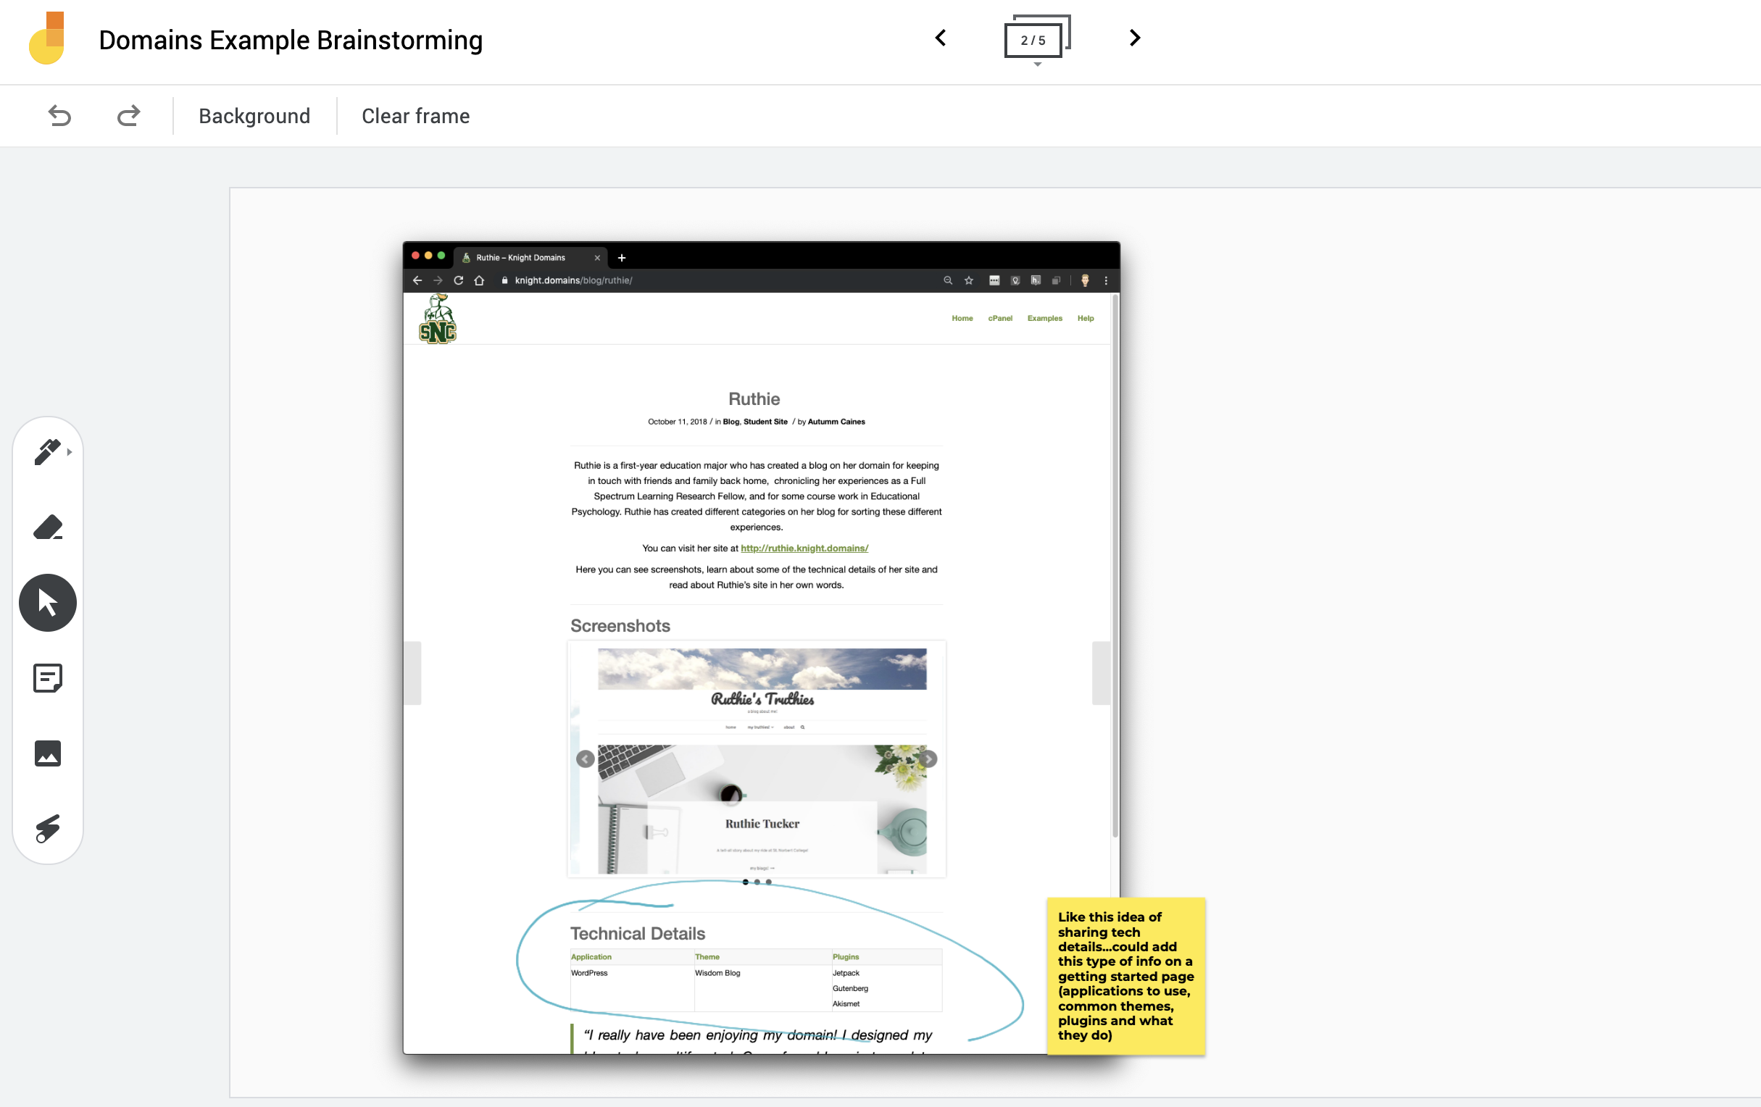Click the Undo arrow icon
This screenshot has width=1761, height=1107.
tap(59, 115)
